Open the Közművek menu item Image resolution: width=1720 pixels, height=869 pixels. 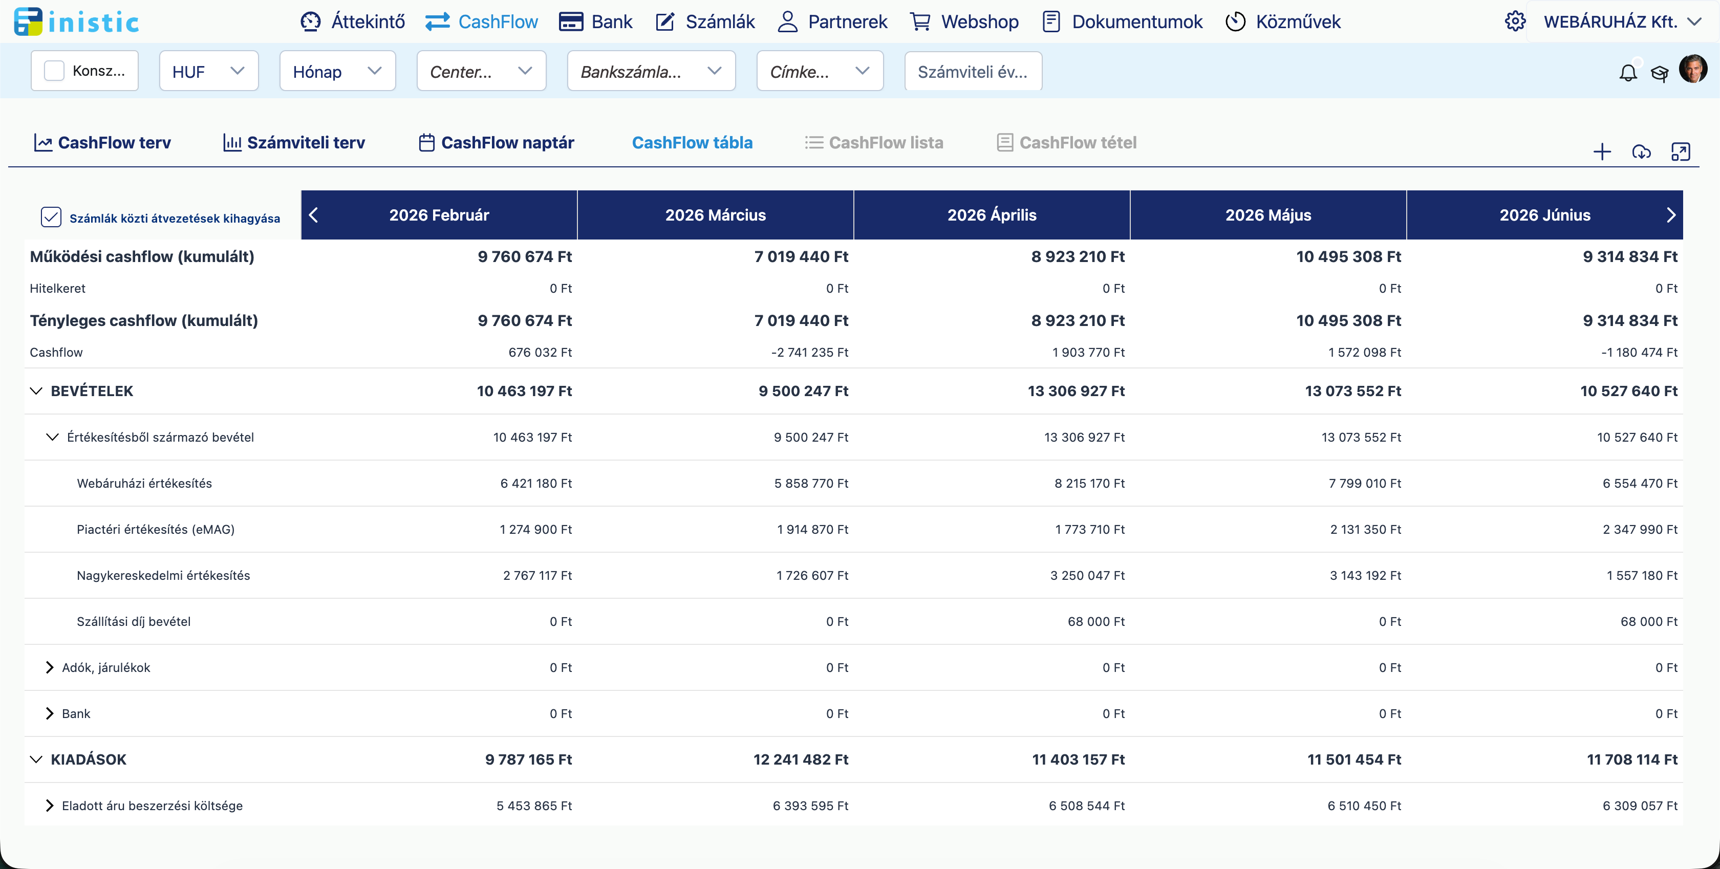[1283, 22]
